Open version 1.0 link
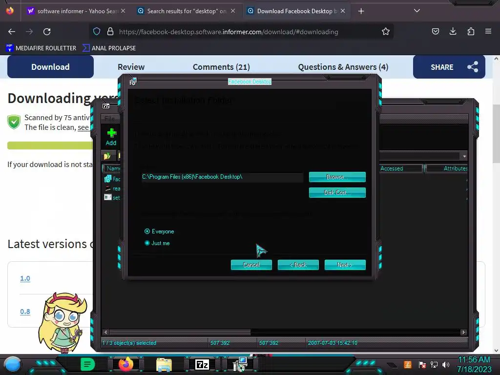The image size is (500, 375). 25,278
